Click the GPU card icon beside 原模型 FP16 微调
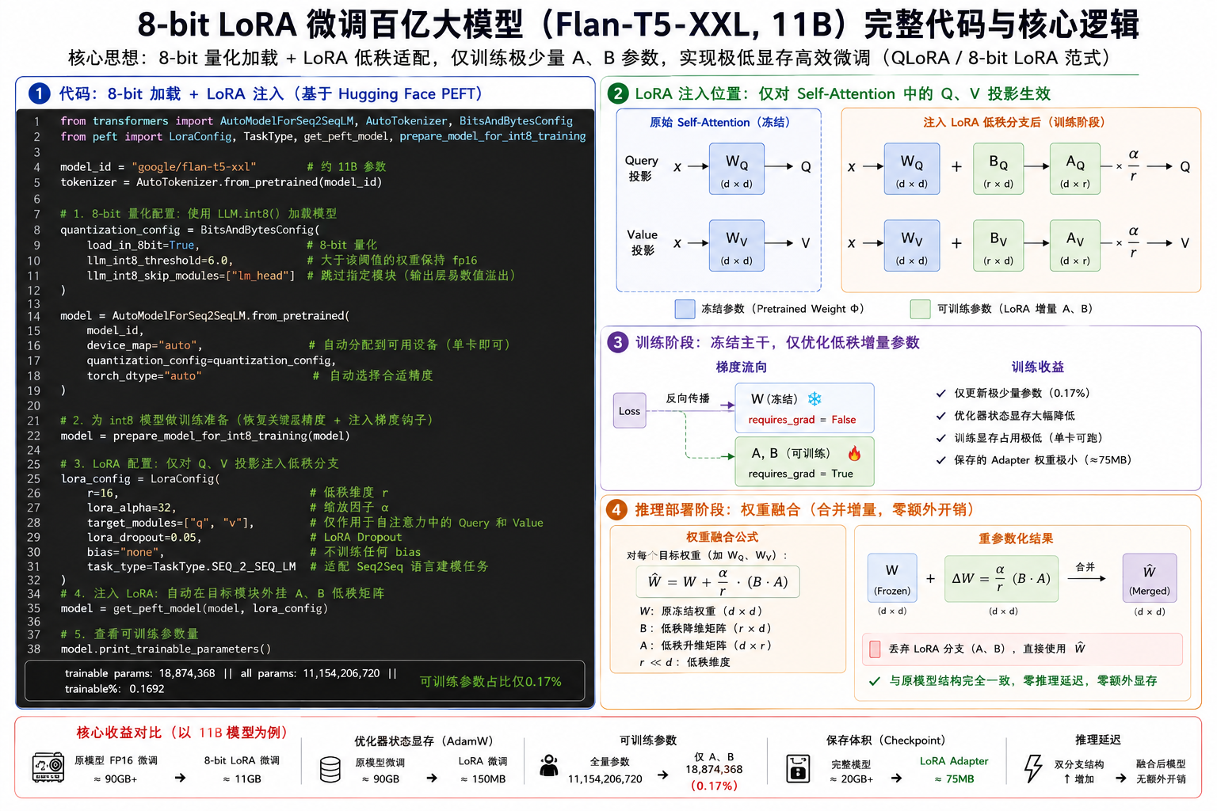The width and height of the screenshot is (1217, 811). tap(48, 767)
